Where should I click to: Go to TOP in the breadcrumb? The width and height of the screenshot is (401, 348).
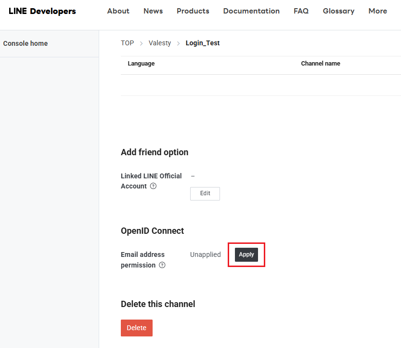(127, 43)
